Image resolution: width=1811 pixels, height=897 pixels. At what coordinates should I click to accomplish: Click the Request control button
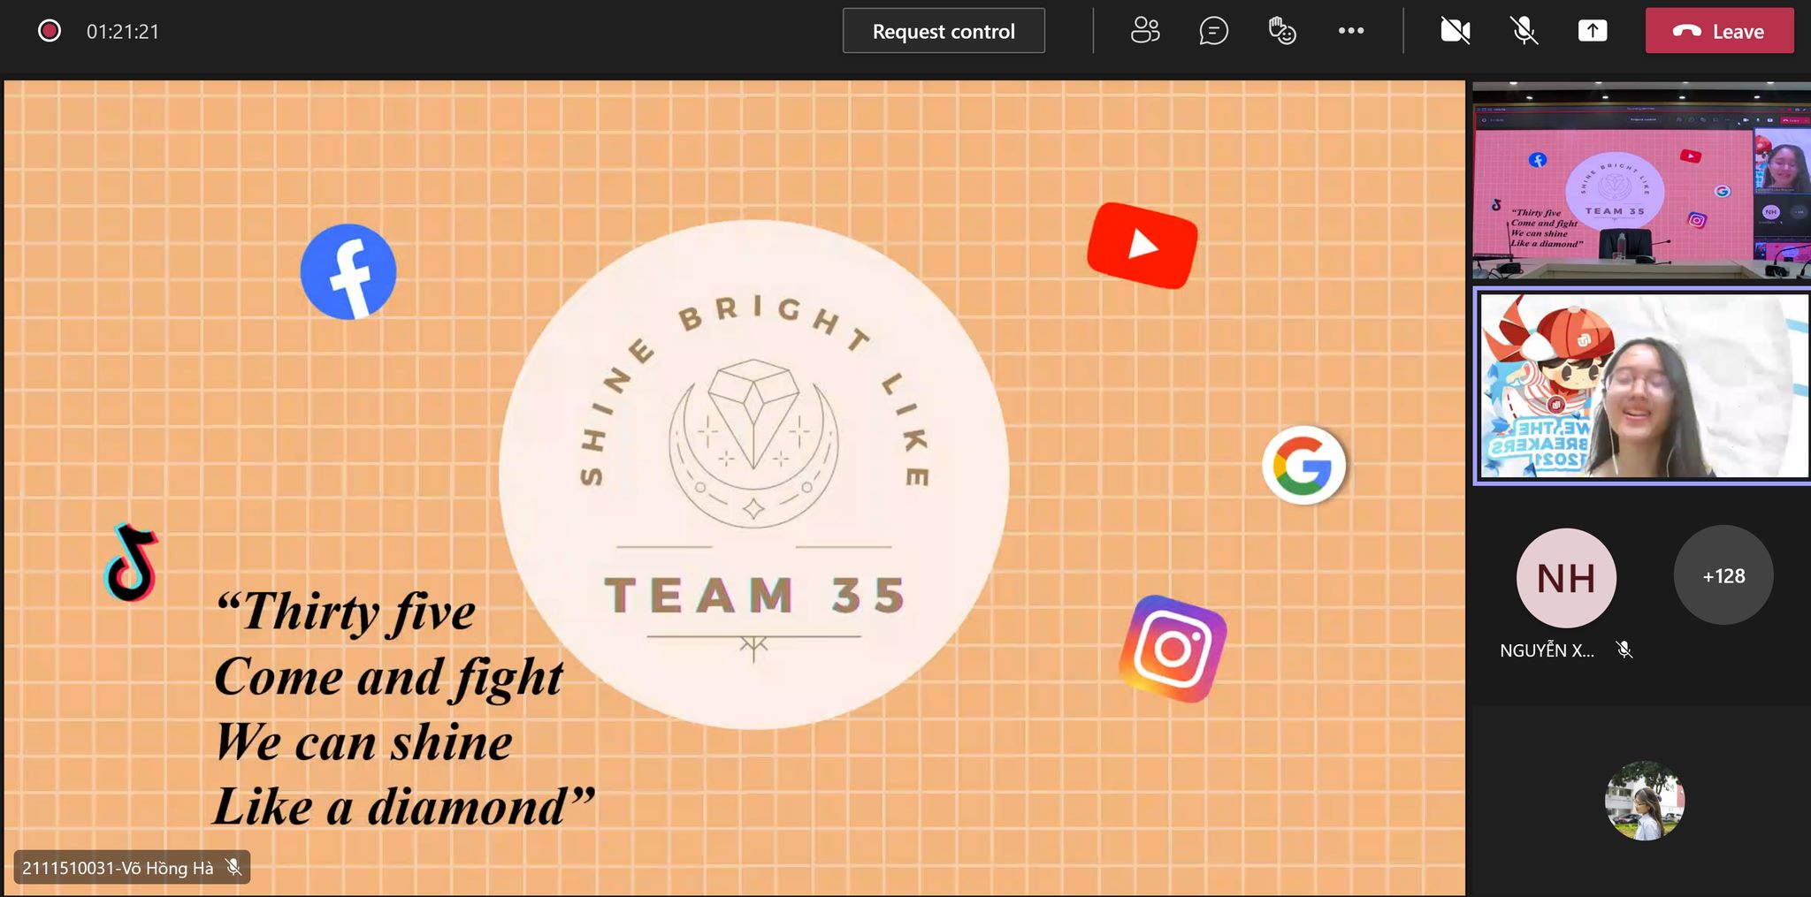coord(944,31)
